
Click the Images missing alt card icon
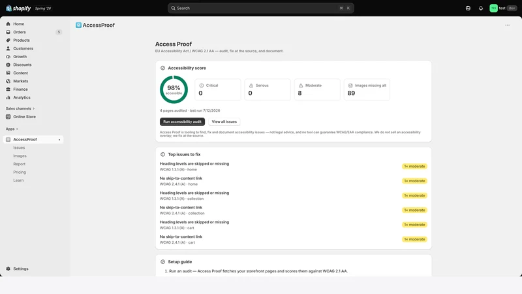tap(350, 86)
